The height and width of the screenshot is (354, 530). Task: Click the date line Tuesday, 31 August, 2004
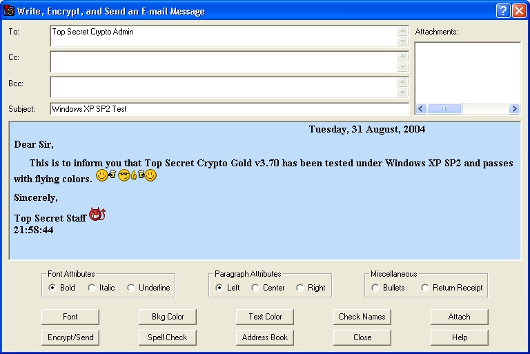(x=367, y=130)
